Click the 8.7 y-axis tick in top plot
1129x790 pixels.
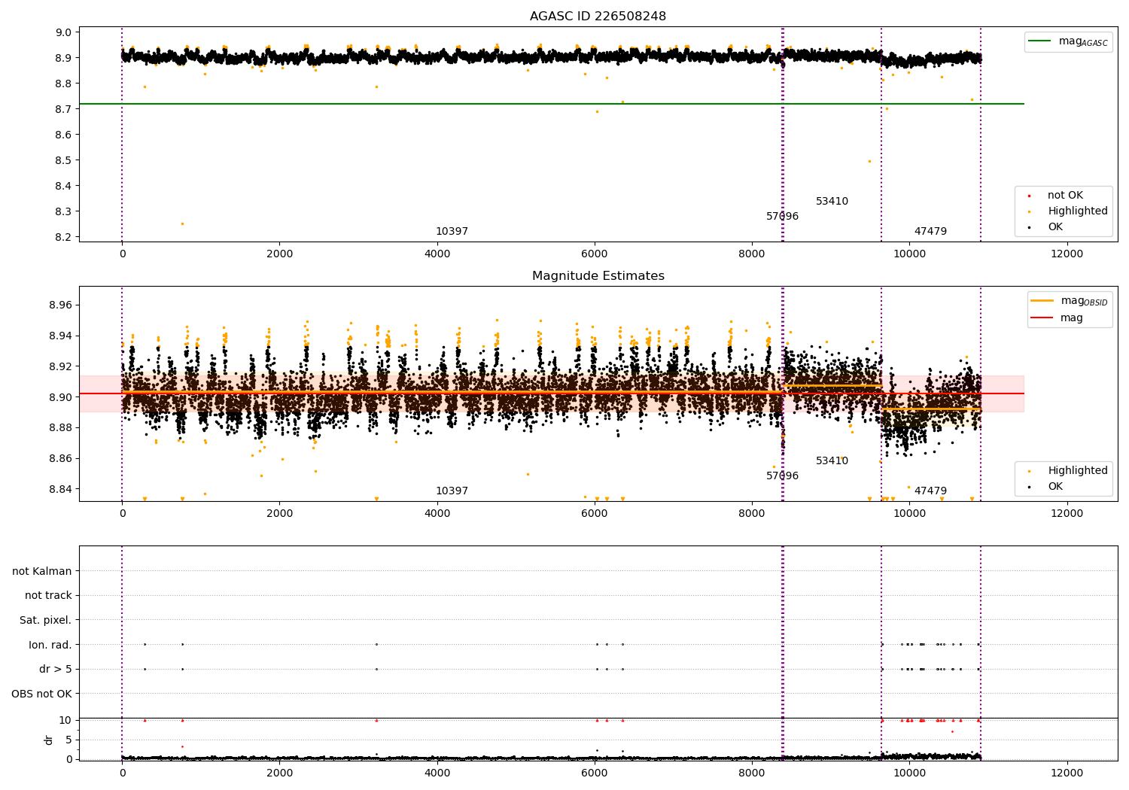pos(64,109)
